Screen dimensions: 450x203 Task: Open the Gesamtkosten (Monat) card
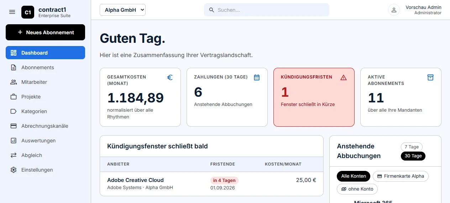coord(140,97)
